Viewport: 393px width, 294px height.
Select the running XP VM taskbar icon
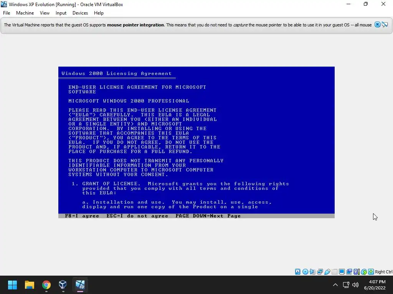point(80,285)
